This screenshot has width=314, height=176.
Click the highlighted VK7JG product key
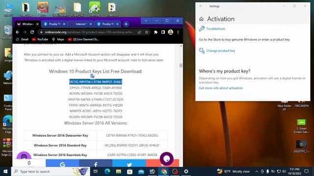point(96,82)
